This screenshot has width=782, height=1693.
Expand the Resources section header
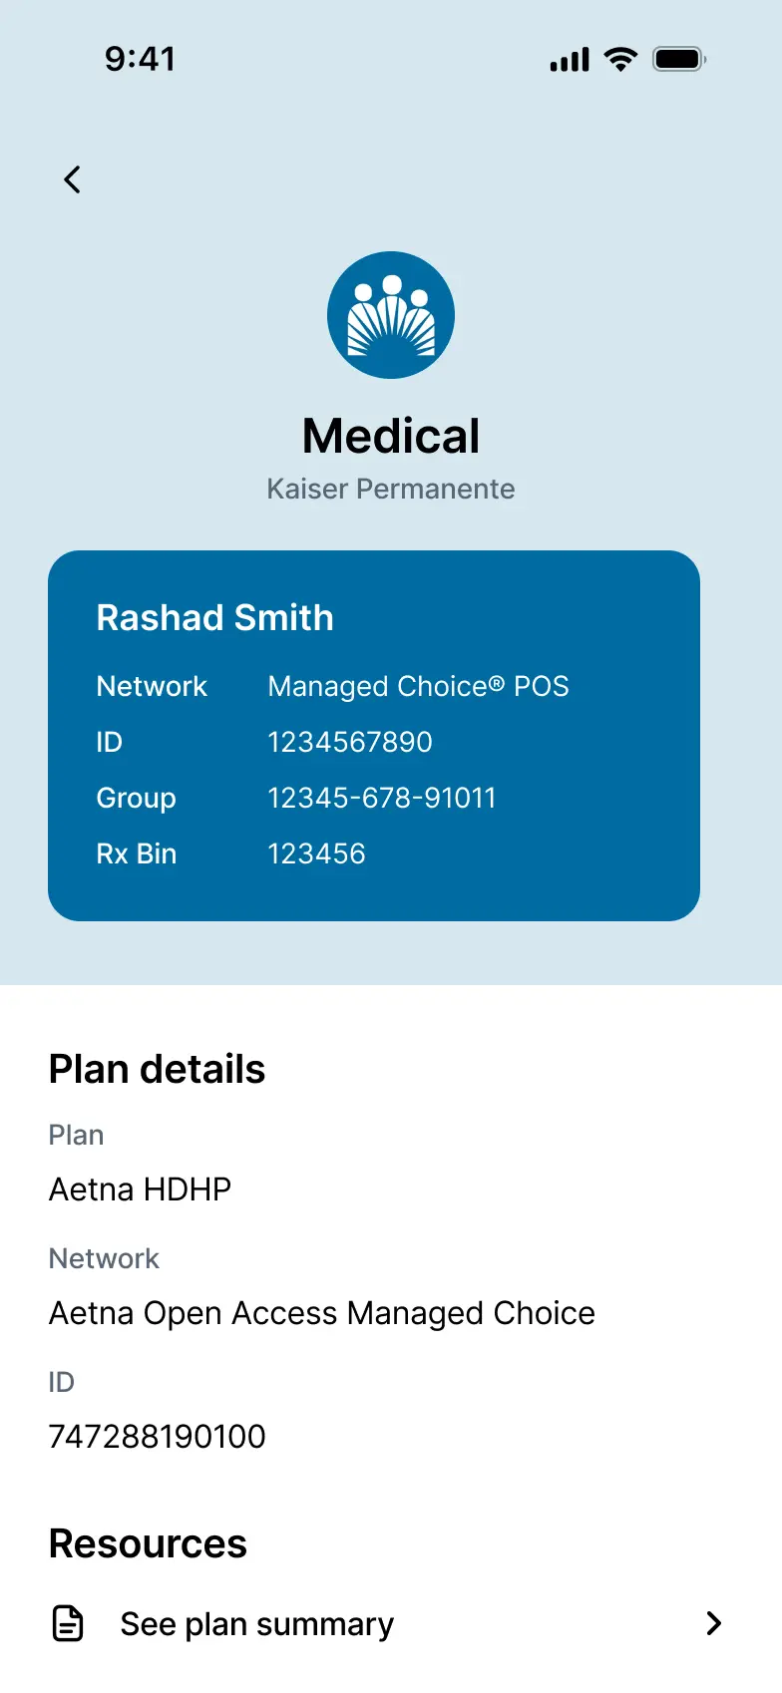[x=147, y=1543]
